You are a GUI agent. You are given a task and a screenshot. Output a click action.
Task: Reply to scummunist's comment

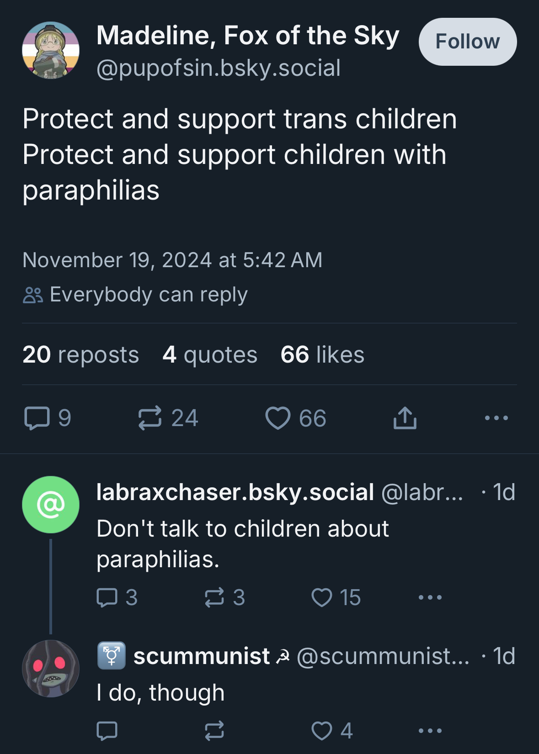pos(107,731)
